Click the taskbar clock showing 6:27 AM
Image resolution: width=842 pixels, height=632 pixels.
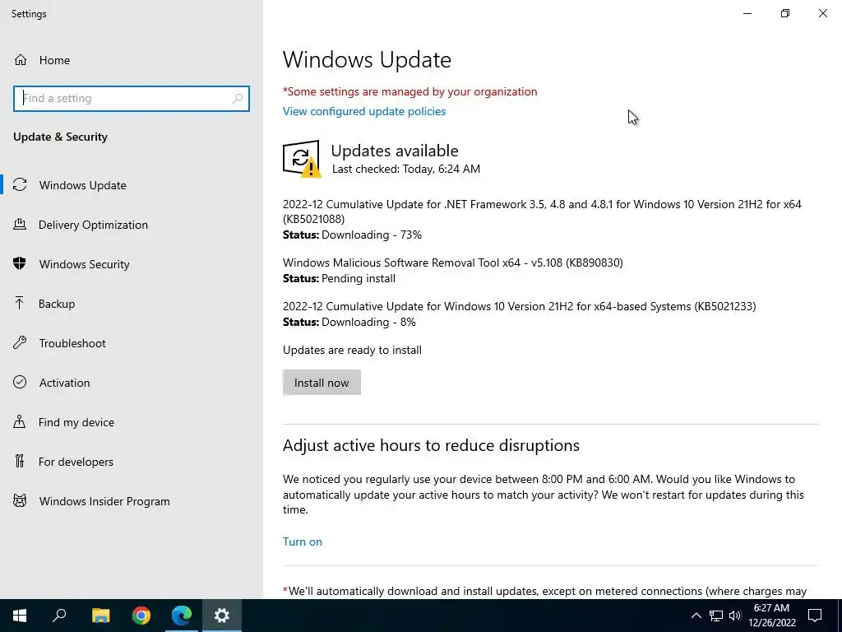tap(771, 616)
